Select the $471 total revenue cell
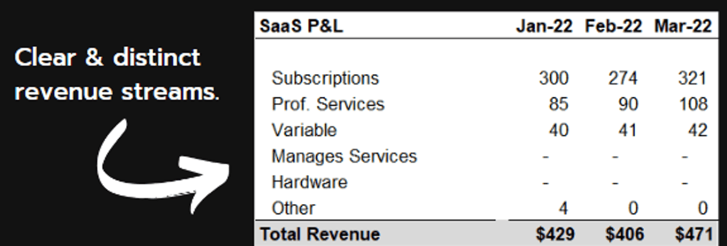The height and width of the screenshot is (246, 727). pyautogui.click(x=693, y=234)
